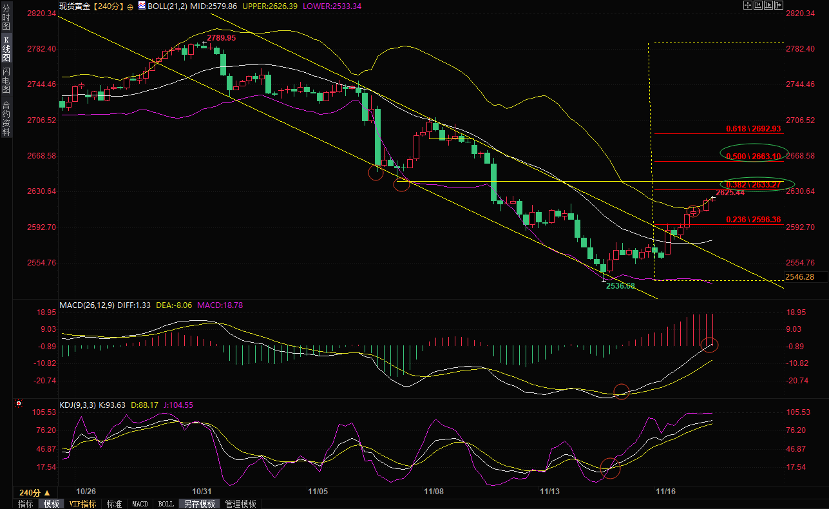Click 另存模板 to save template
Viewport: 829px width, 509px height.
click(199, 504)
